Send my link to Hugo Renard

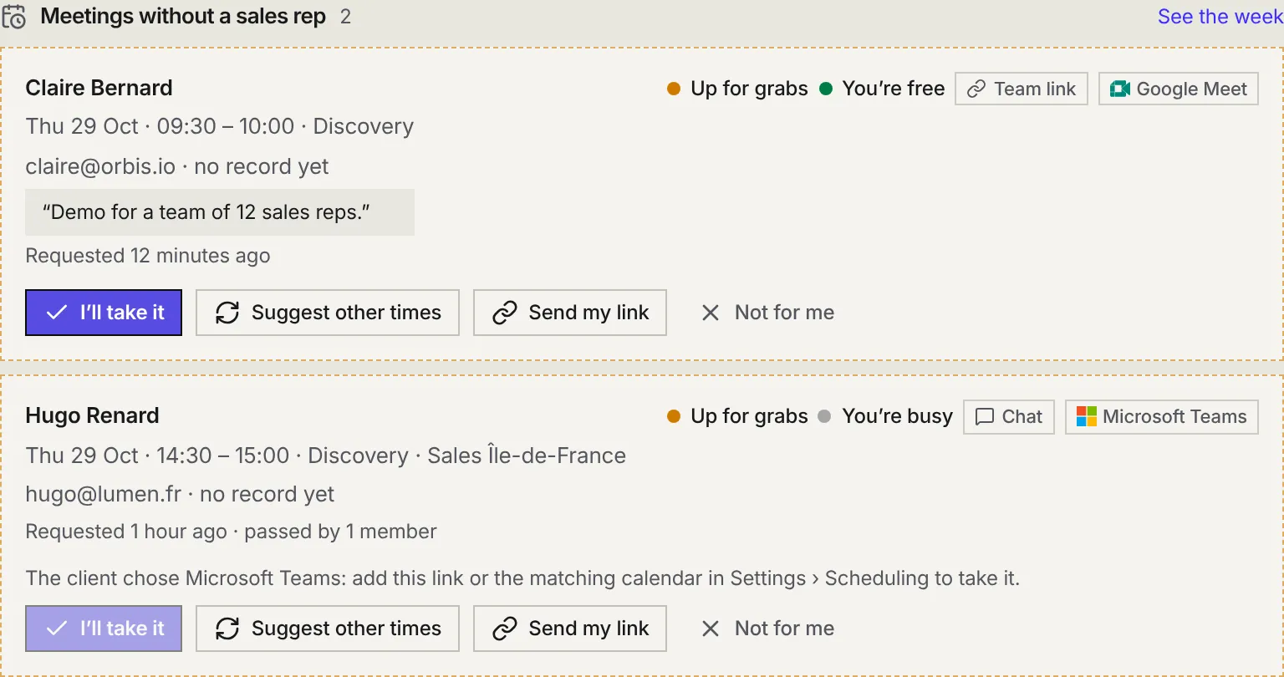[x=570, y=629]
